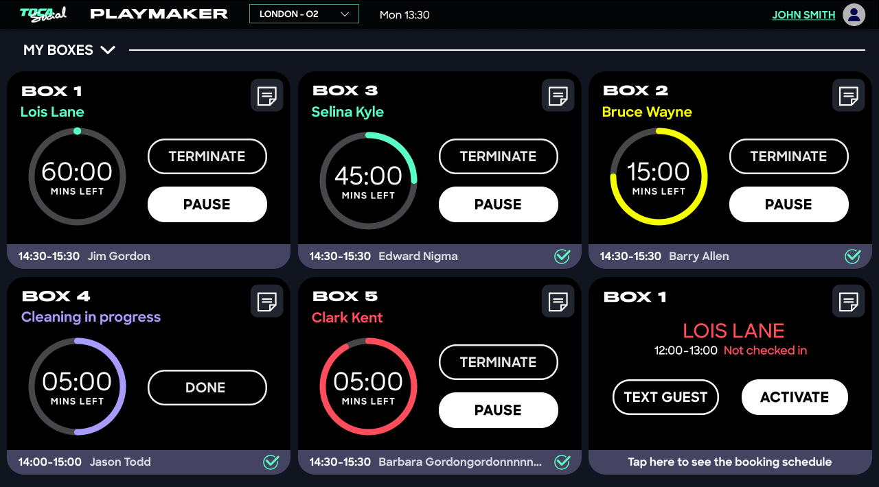Image resolution: width=879 pixels, height=487 pixels.
Task: Toggle check mark next to Jason Todd
Action: (271, 462)
